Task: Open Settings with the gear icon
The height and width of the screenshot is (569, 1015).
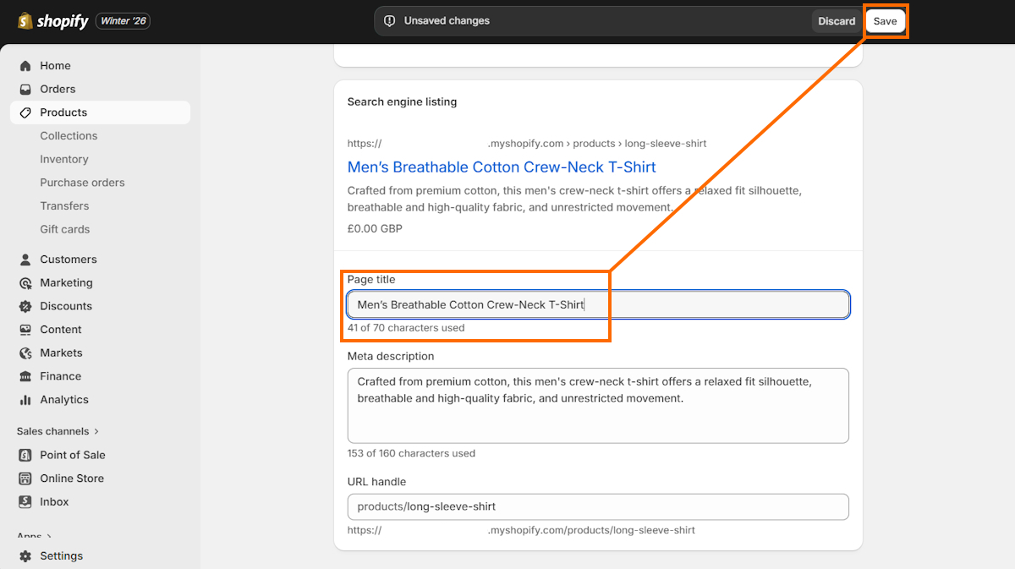Action: pyautogui.click(x=27, y=555)
